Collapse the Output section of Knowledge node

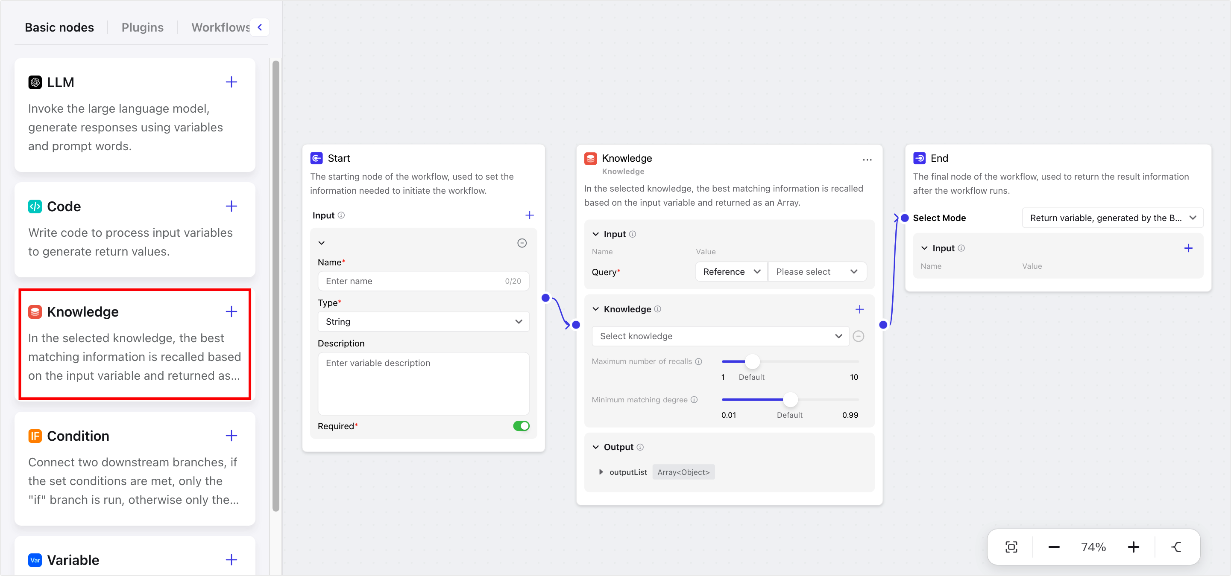click(x=595, y=447)
